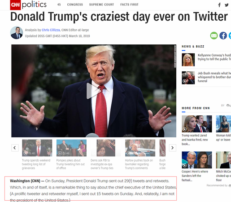Select Trump spends weekend tweeting video thumbnail

click(37, 148)
